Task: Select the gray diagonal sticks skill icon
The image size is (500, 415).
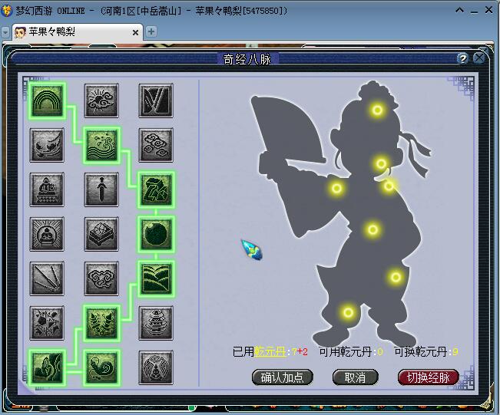Action: tap(47, 278)
